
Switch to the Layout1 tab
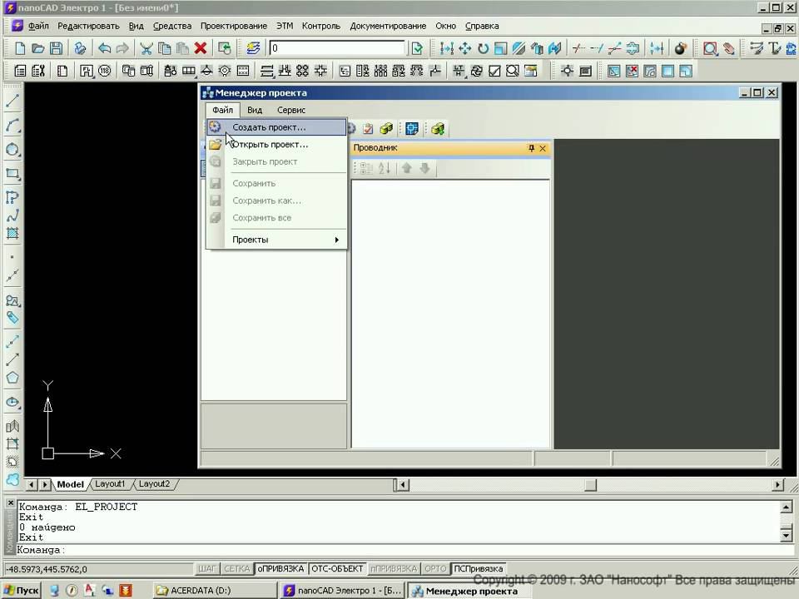point(110,484)
